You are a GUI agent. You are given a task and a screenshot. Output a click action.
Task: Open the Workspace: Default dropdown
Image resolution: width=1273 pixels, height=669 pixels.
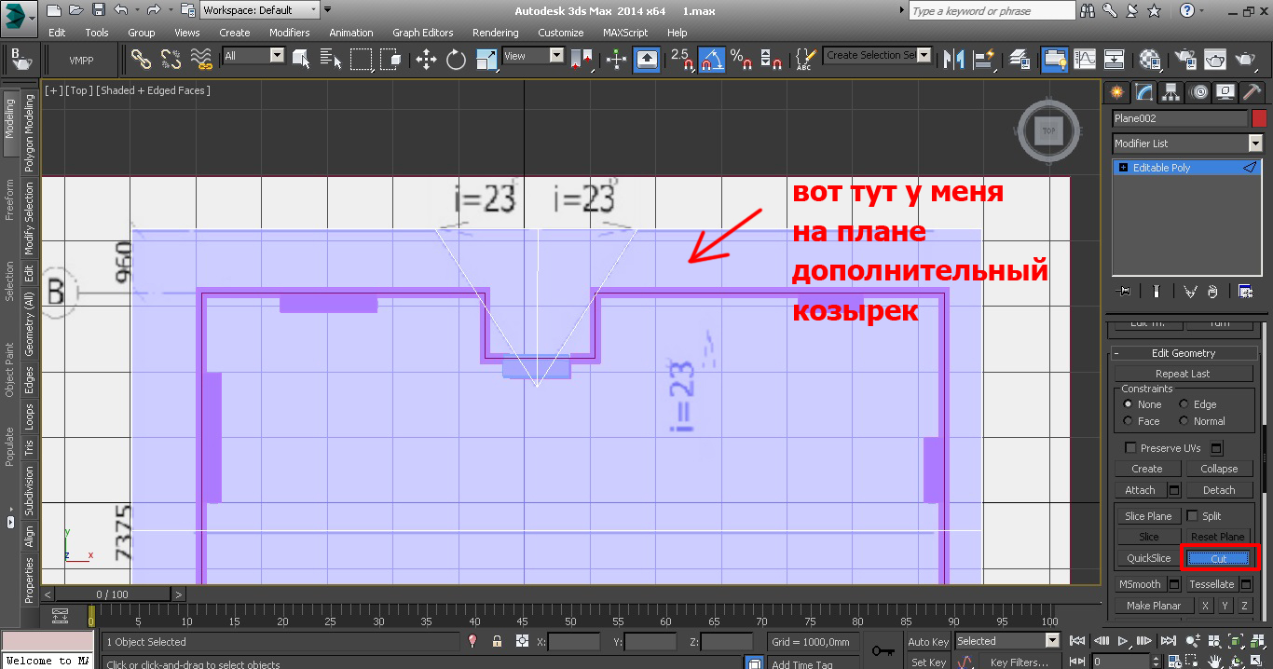tap(259, 10)
